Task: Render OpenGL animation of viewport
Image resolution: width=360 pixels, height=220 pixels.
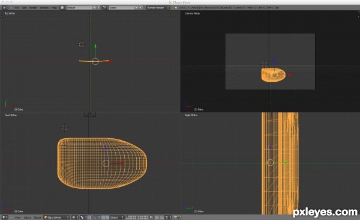Action: [x=179, y=218]
